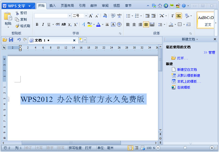Center-align text using the center alignment icon
Screen dimensions: 219x152
[x=134, y=24]
